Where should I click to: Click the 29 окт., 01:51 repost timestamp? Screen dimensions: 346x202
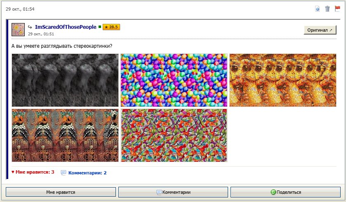[x=41, y=34]
